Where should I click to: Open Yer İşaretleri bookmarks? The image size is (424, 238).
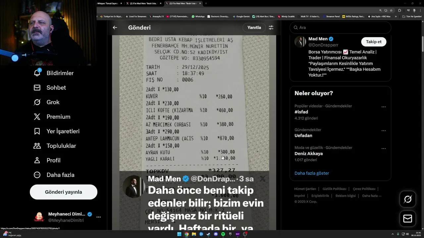pyautogui.click(x=37, y=131)
